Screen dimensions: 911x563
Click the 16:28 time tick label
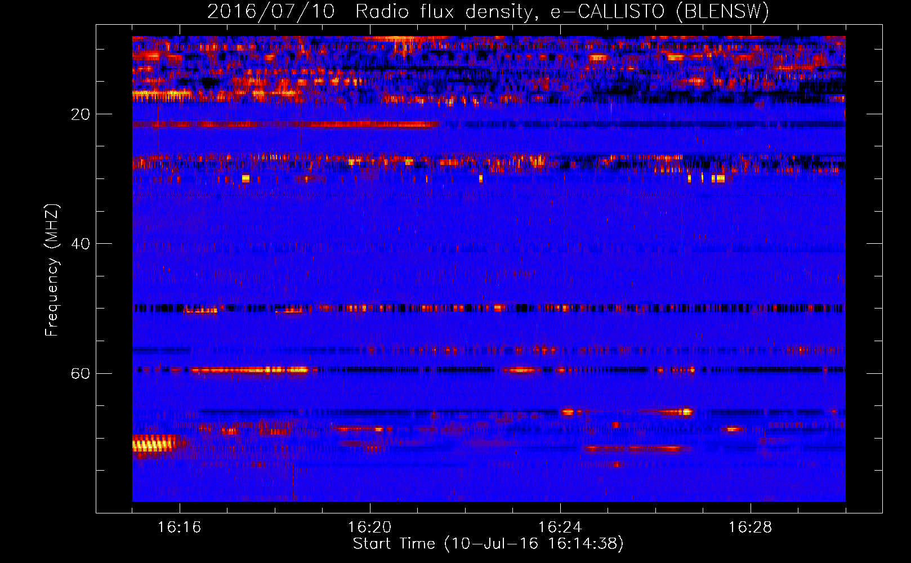click(750, 528)
